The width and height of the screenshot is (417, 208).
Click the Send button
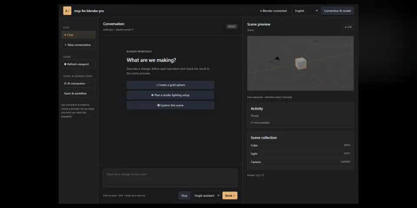tap(230, 195)
